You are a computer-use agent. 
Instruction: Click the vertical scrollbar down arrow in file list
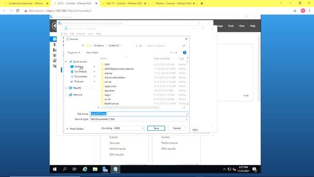(x=187, y=104)
